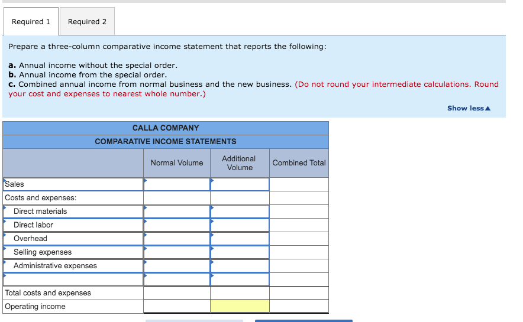523x322 pixels.
Task: Click the Sales Additional Volume input cell
Action: [x=240, y=184]
